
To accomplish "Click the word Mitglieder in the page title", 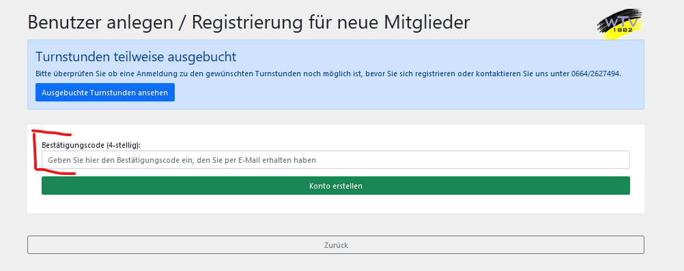I will [427, 22].
